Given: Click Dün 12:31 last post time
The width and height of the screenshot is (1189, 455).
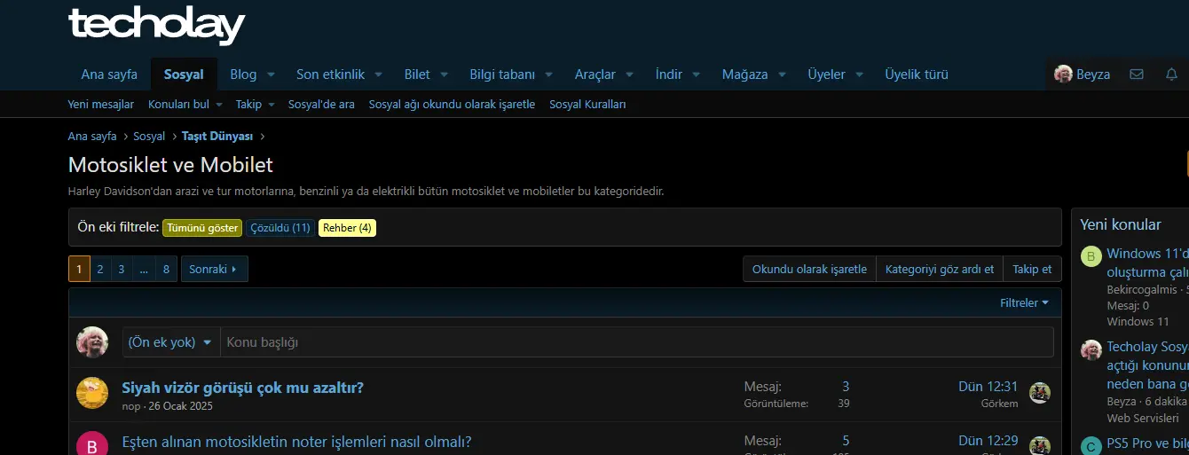Looking at the screenshot, I should (x=988, y=387).
